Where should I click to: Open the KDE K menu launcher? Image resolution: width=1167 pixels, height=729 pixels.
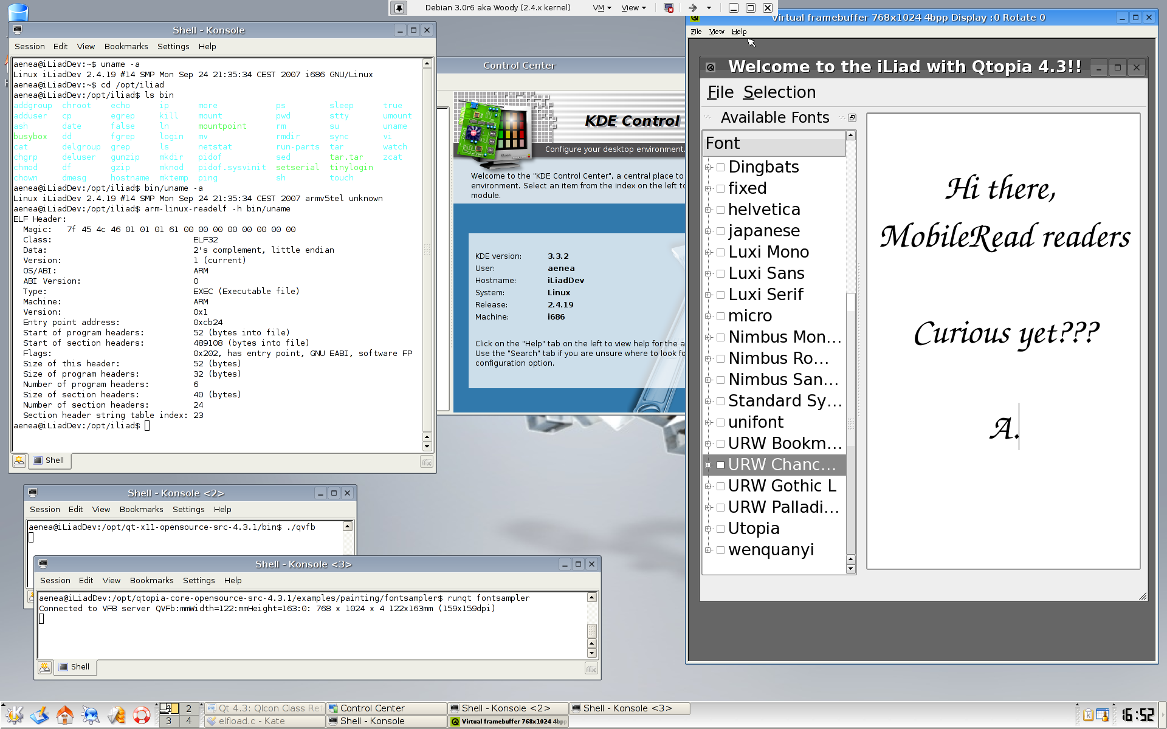pos(14,715)
